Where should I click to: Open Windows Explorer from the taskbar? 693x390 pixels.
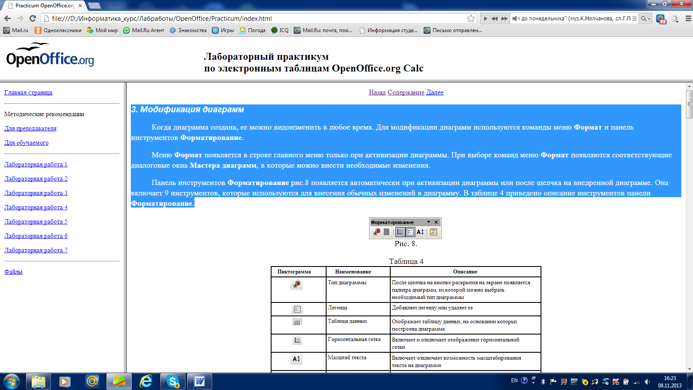pyautogui.click(x=39, y=381)
